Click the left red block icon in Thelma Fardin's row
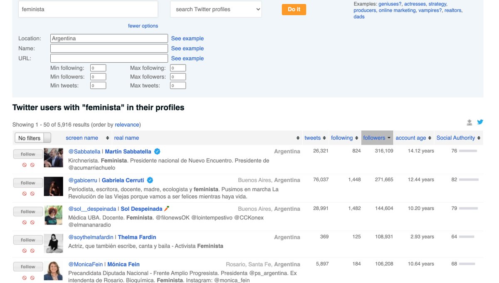 click(x=25, y=250)
